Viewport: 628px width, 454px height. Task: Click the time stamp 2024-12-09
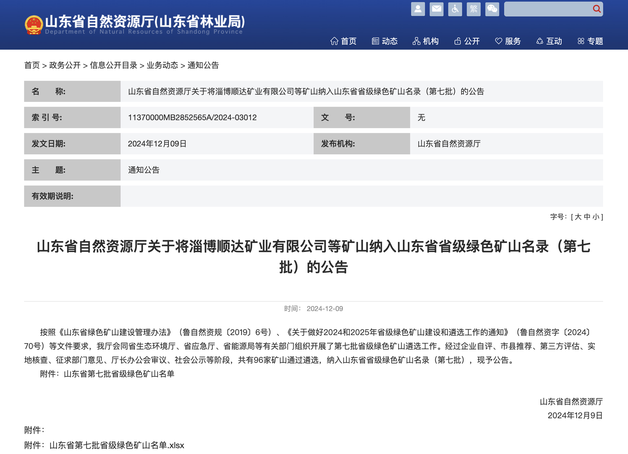(325, 309)
